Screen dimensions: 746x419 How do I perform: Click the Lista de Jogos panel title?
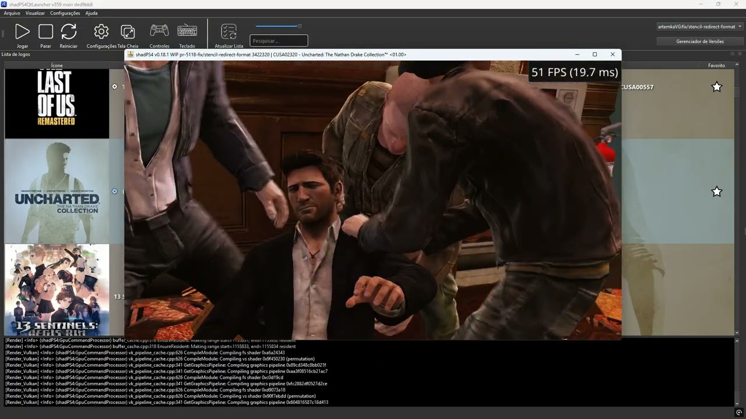(x=16, y=54)
